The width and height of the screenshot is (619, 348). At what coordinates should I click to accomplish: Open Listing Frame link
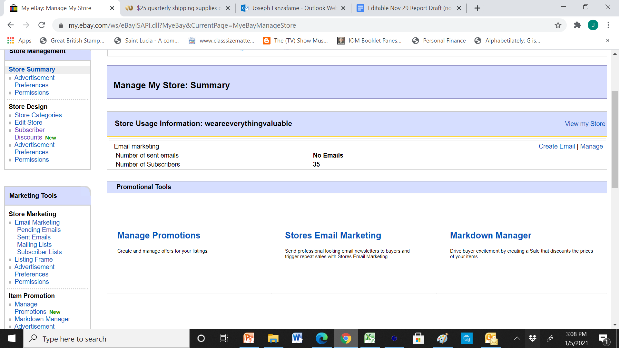(34, 259)
